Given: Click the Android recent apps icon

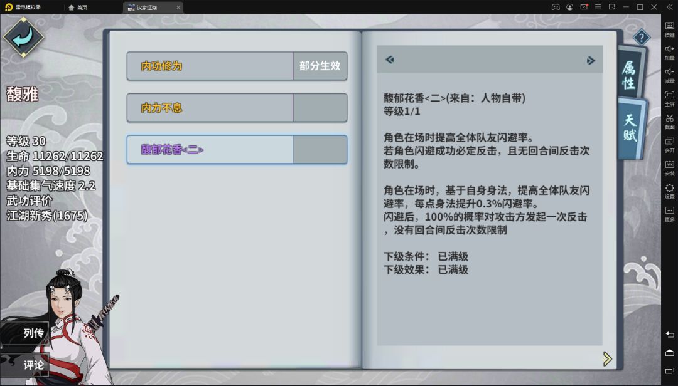Looking at the screenshot, I should point(669,371).
